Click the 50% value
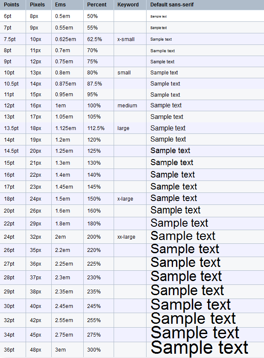Image resolution: width=264 pixels, height=358 pixels. click(92, 16)
